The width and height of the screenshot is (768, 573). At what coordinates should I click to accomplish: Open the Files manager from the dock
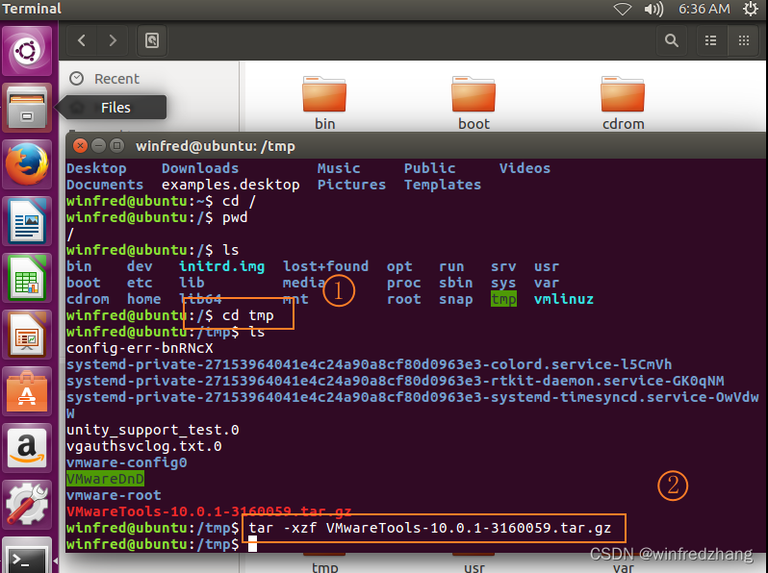27,108
